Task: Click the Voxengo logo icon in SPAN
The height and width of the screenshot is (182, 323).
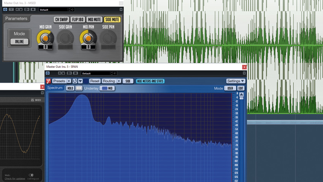Action: click(x=48, y=81)
